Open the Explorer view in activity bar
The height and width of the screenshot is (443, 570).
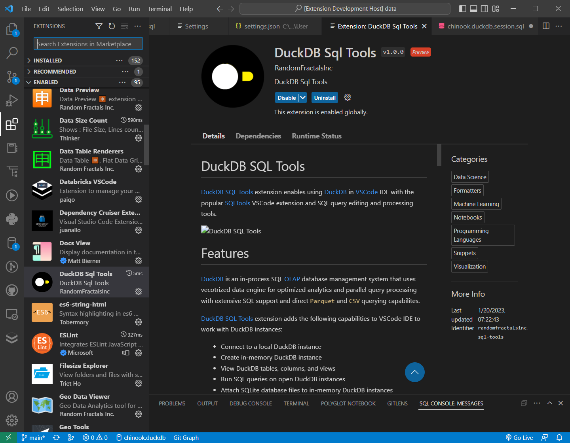[12, 29]
